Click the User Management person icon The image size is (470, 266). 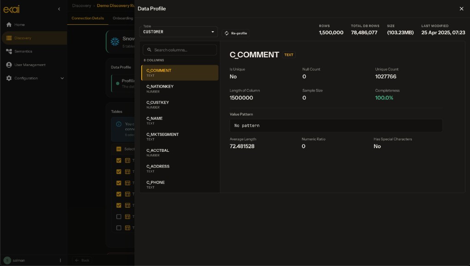tap(9, 65)
